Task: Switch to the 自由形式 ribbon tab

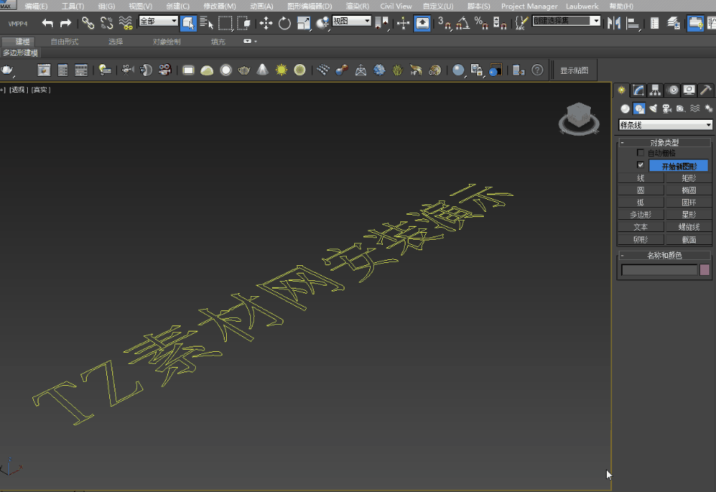Action: coord(64,41)
